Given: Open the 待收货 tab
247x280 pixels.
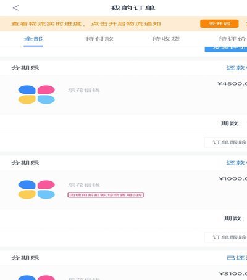Looking at the screenshot, I should (x=166, y=39).
